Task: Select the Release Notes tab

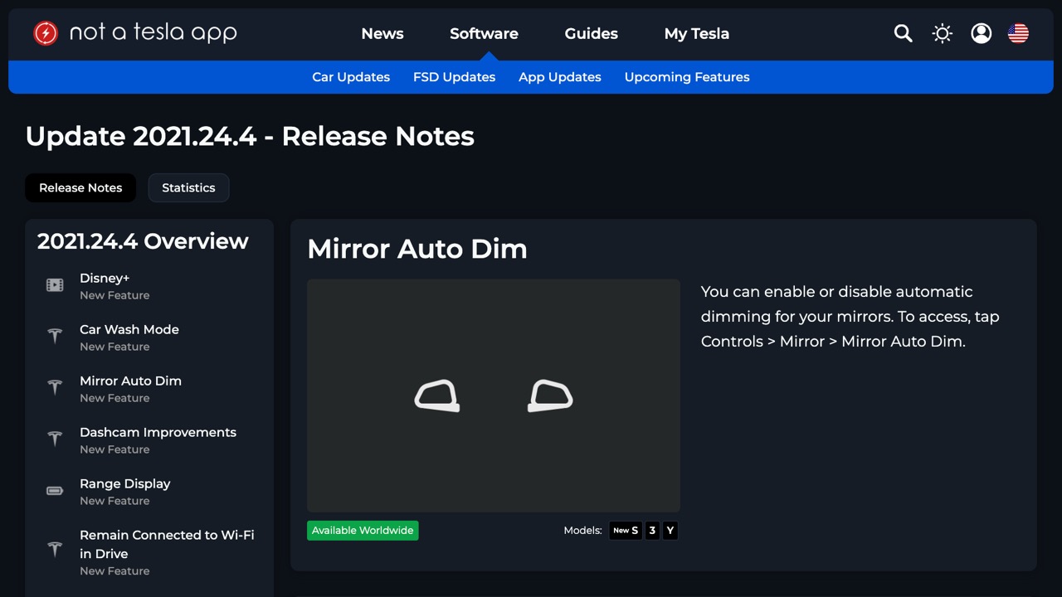Action: [x=80, y=187]
